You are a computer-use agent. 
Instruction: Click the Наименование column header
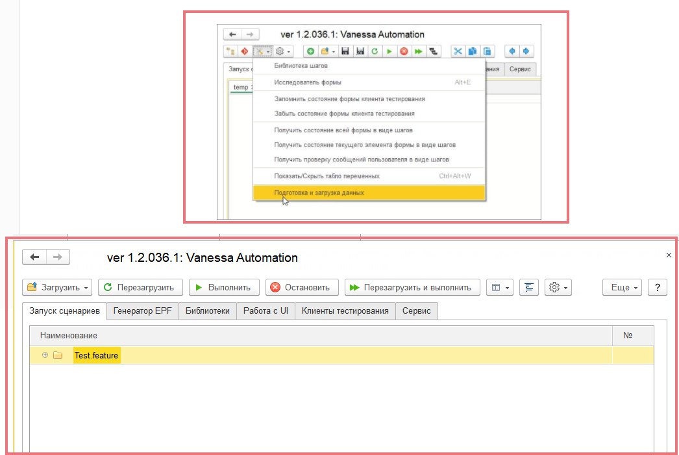321,335
